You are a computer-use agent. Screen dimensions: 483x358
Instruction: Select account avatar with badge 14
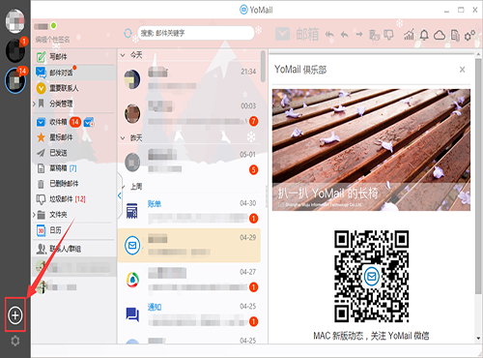tap(15, 80)
